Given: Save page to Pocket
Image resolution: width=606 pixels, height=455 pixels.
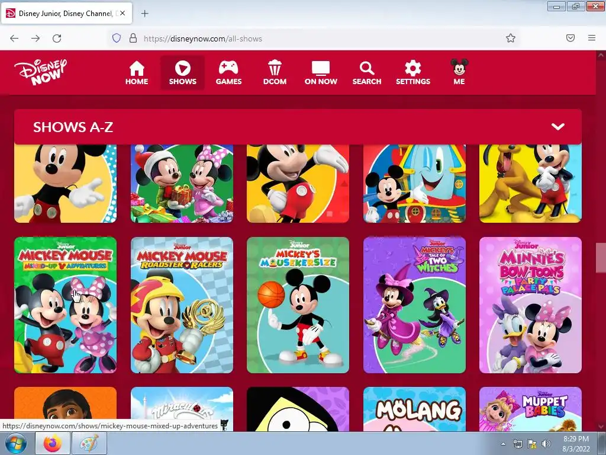Looking at the screenshot, I should pos(570,38).
